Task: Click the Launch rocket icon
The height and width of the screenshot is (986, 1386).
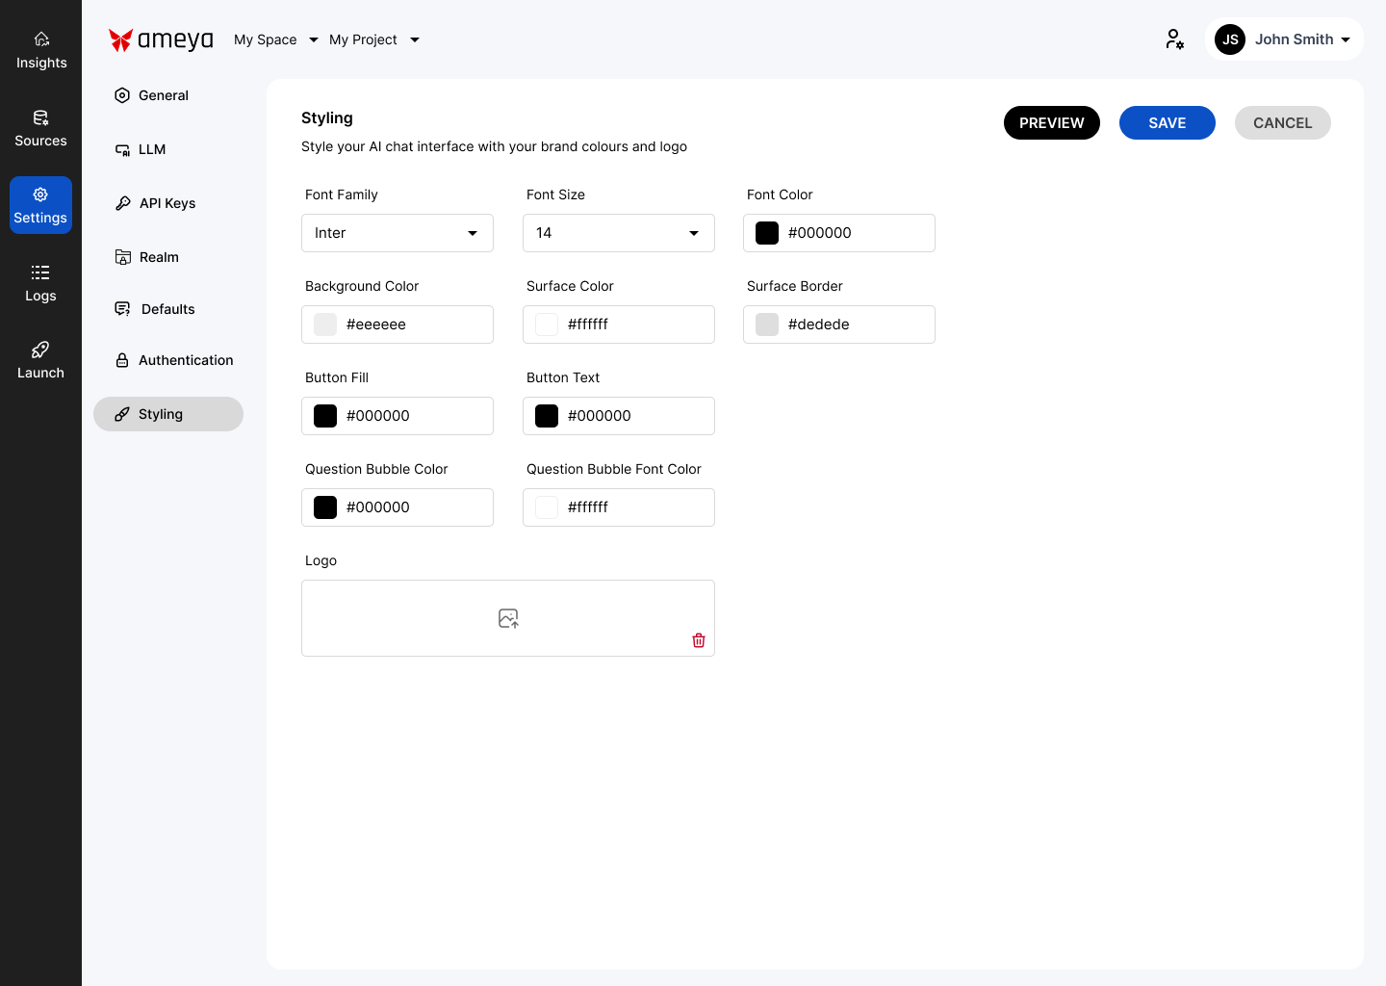Action: point(40,350)
